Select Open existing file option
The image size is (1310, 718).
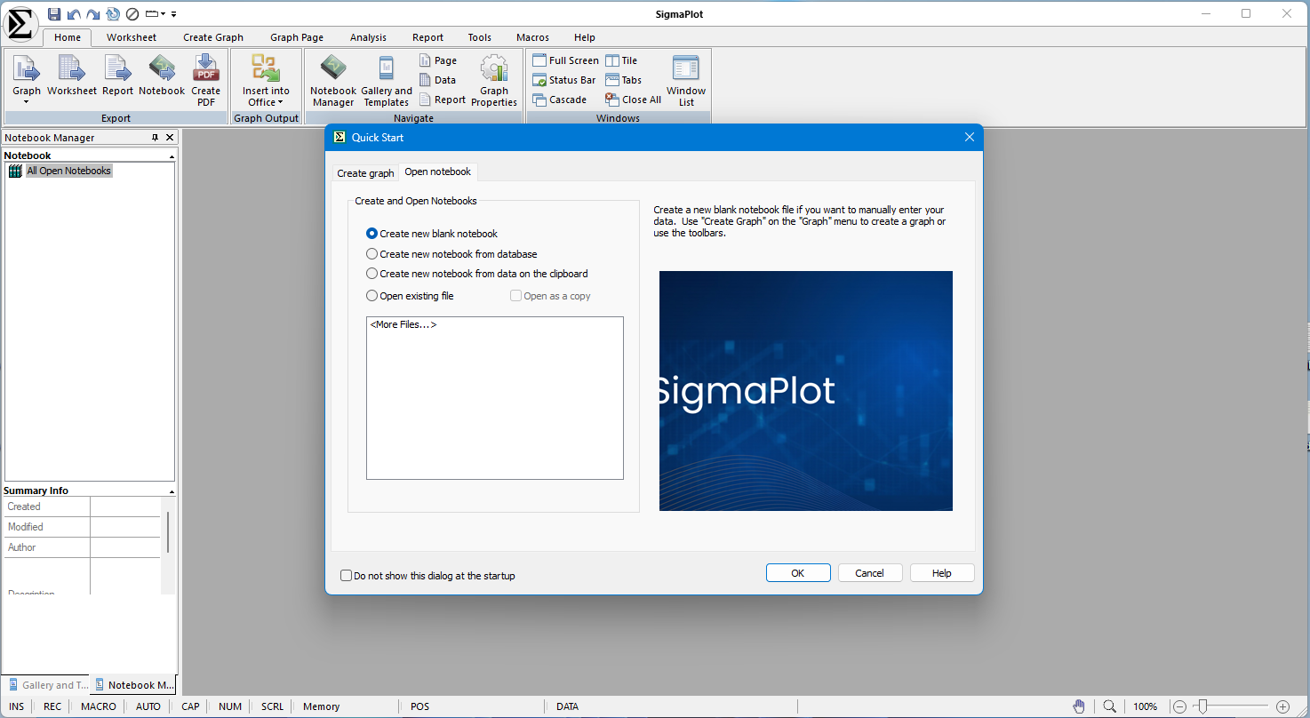click(x=410, y=296)
